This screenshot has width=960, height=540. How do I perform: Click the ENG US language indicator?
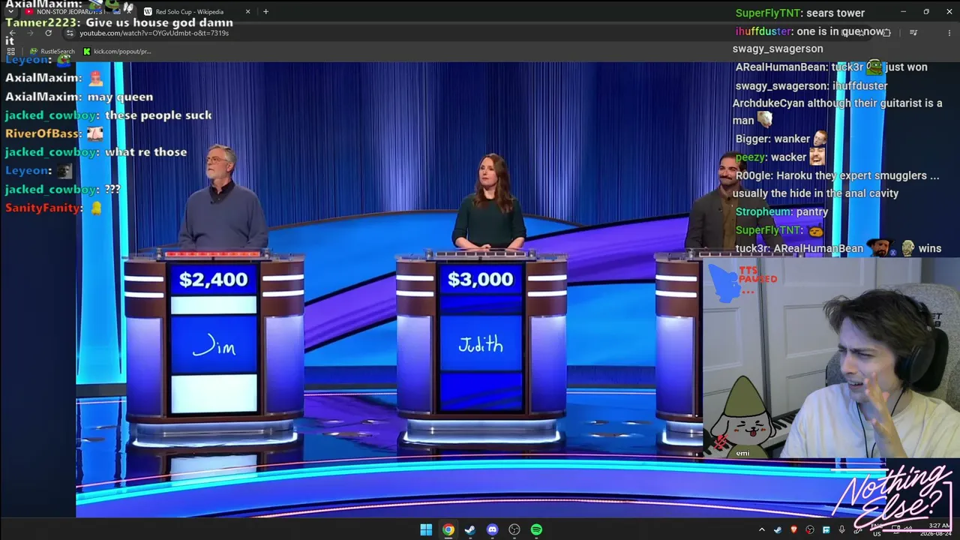[x=877, y=530]
